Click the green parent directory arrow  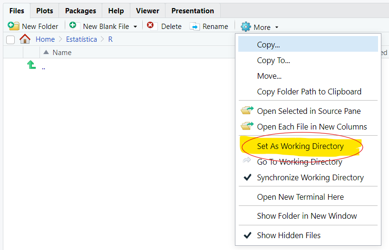click(x=31, y=65)
